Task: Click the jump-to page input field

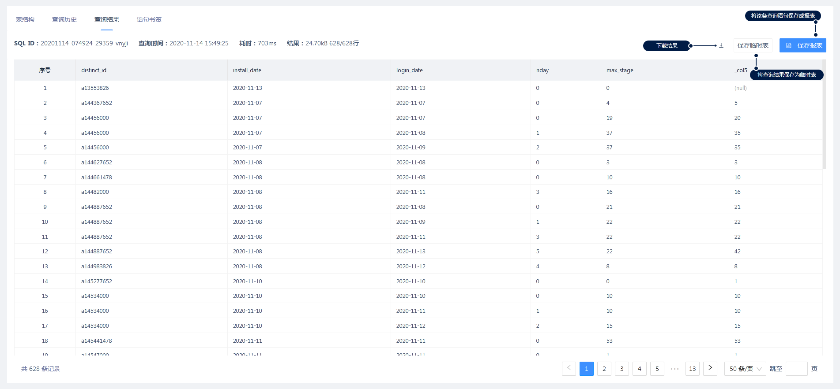Action: tap(796, 369)
